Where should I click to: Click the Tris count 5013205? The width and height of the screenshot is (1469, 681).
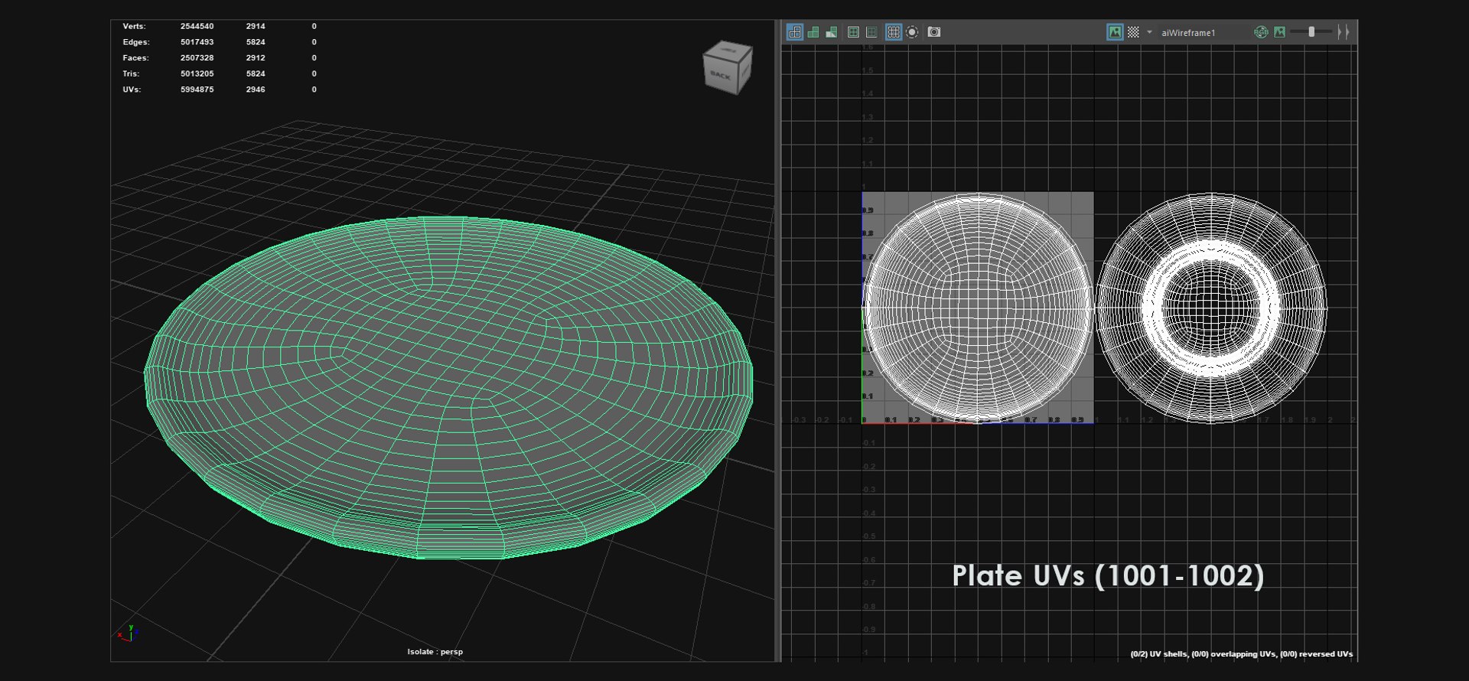pos(197,73)
